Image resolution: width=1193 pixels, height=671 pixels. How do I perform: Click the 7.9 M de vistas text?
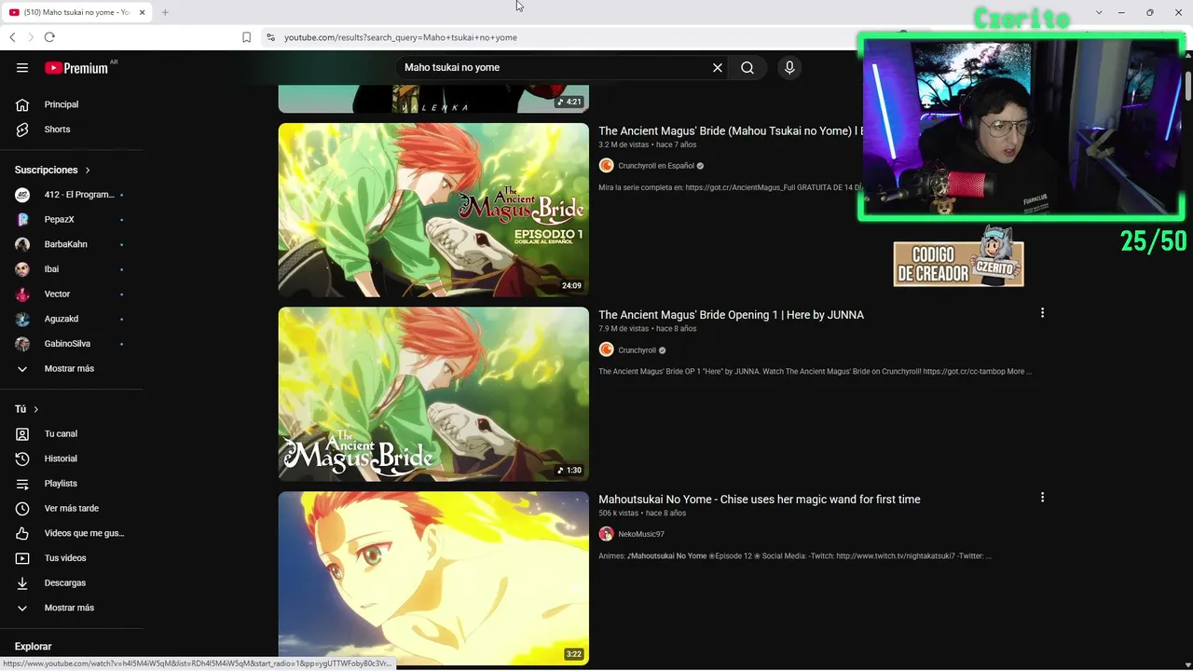pos(624,329)
